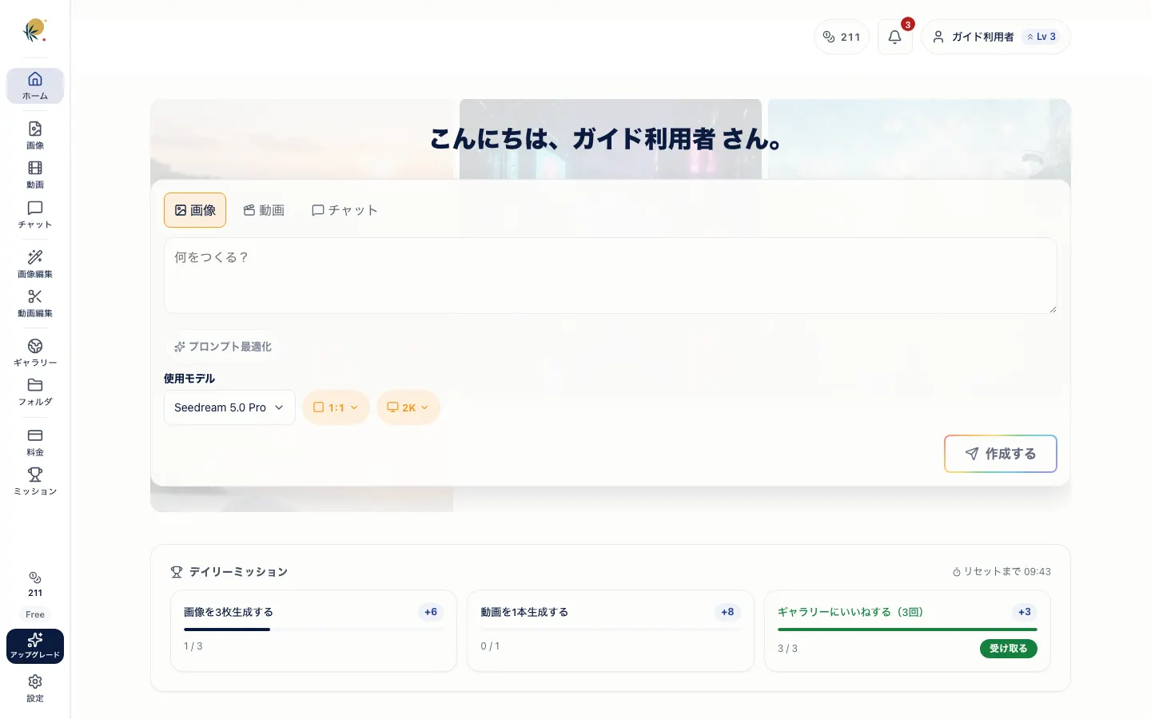Open フォルダ in sidebar
This screenshot has width=1151, height=719.
coord(35,392)
